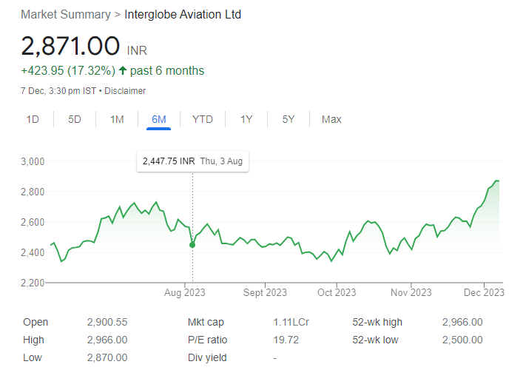Viewport: 523px width, 370px height.
Task: Click the 2,800 y-axis label
Action: (33, 192)
